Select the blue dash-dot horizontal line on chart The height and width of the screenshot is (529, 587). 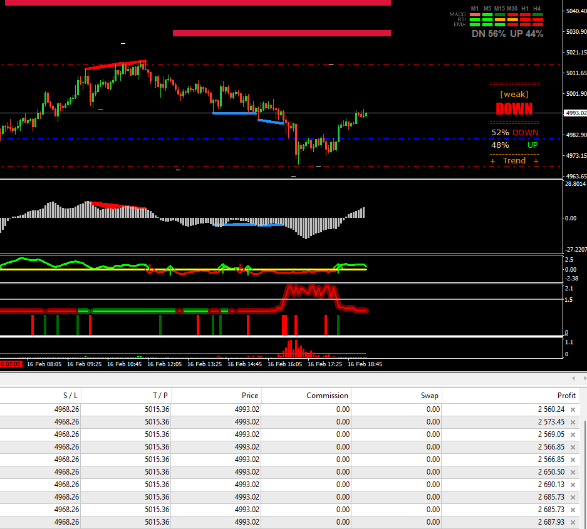coord(188,138)
